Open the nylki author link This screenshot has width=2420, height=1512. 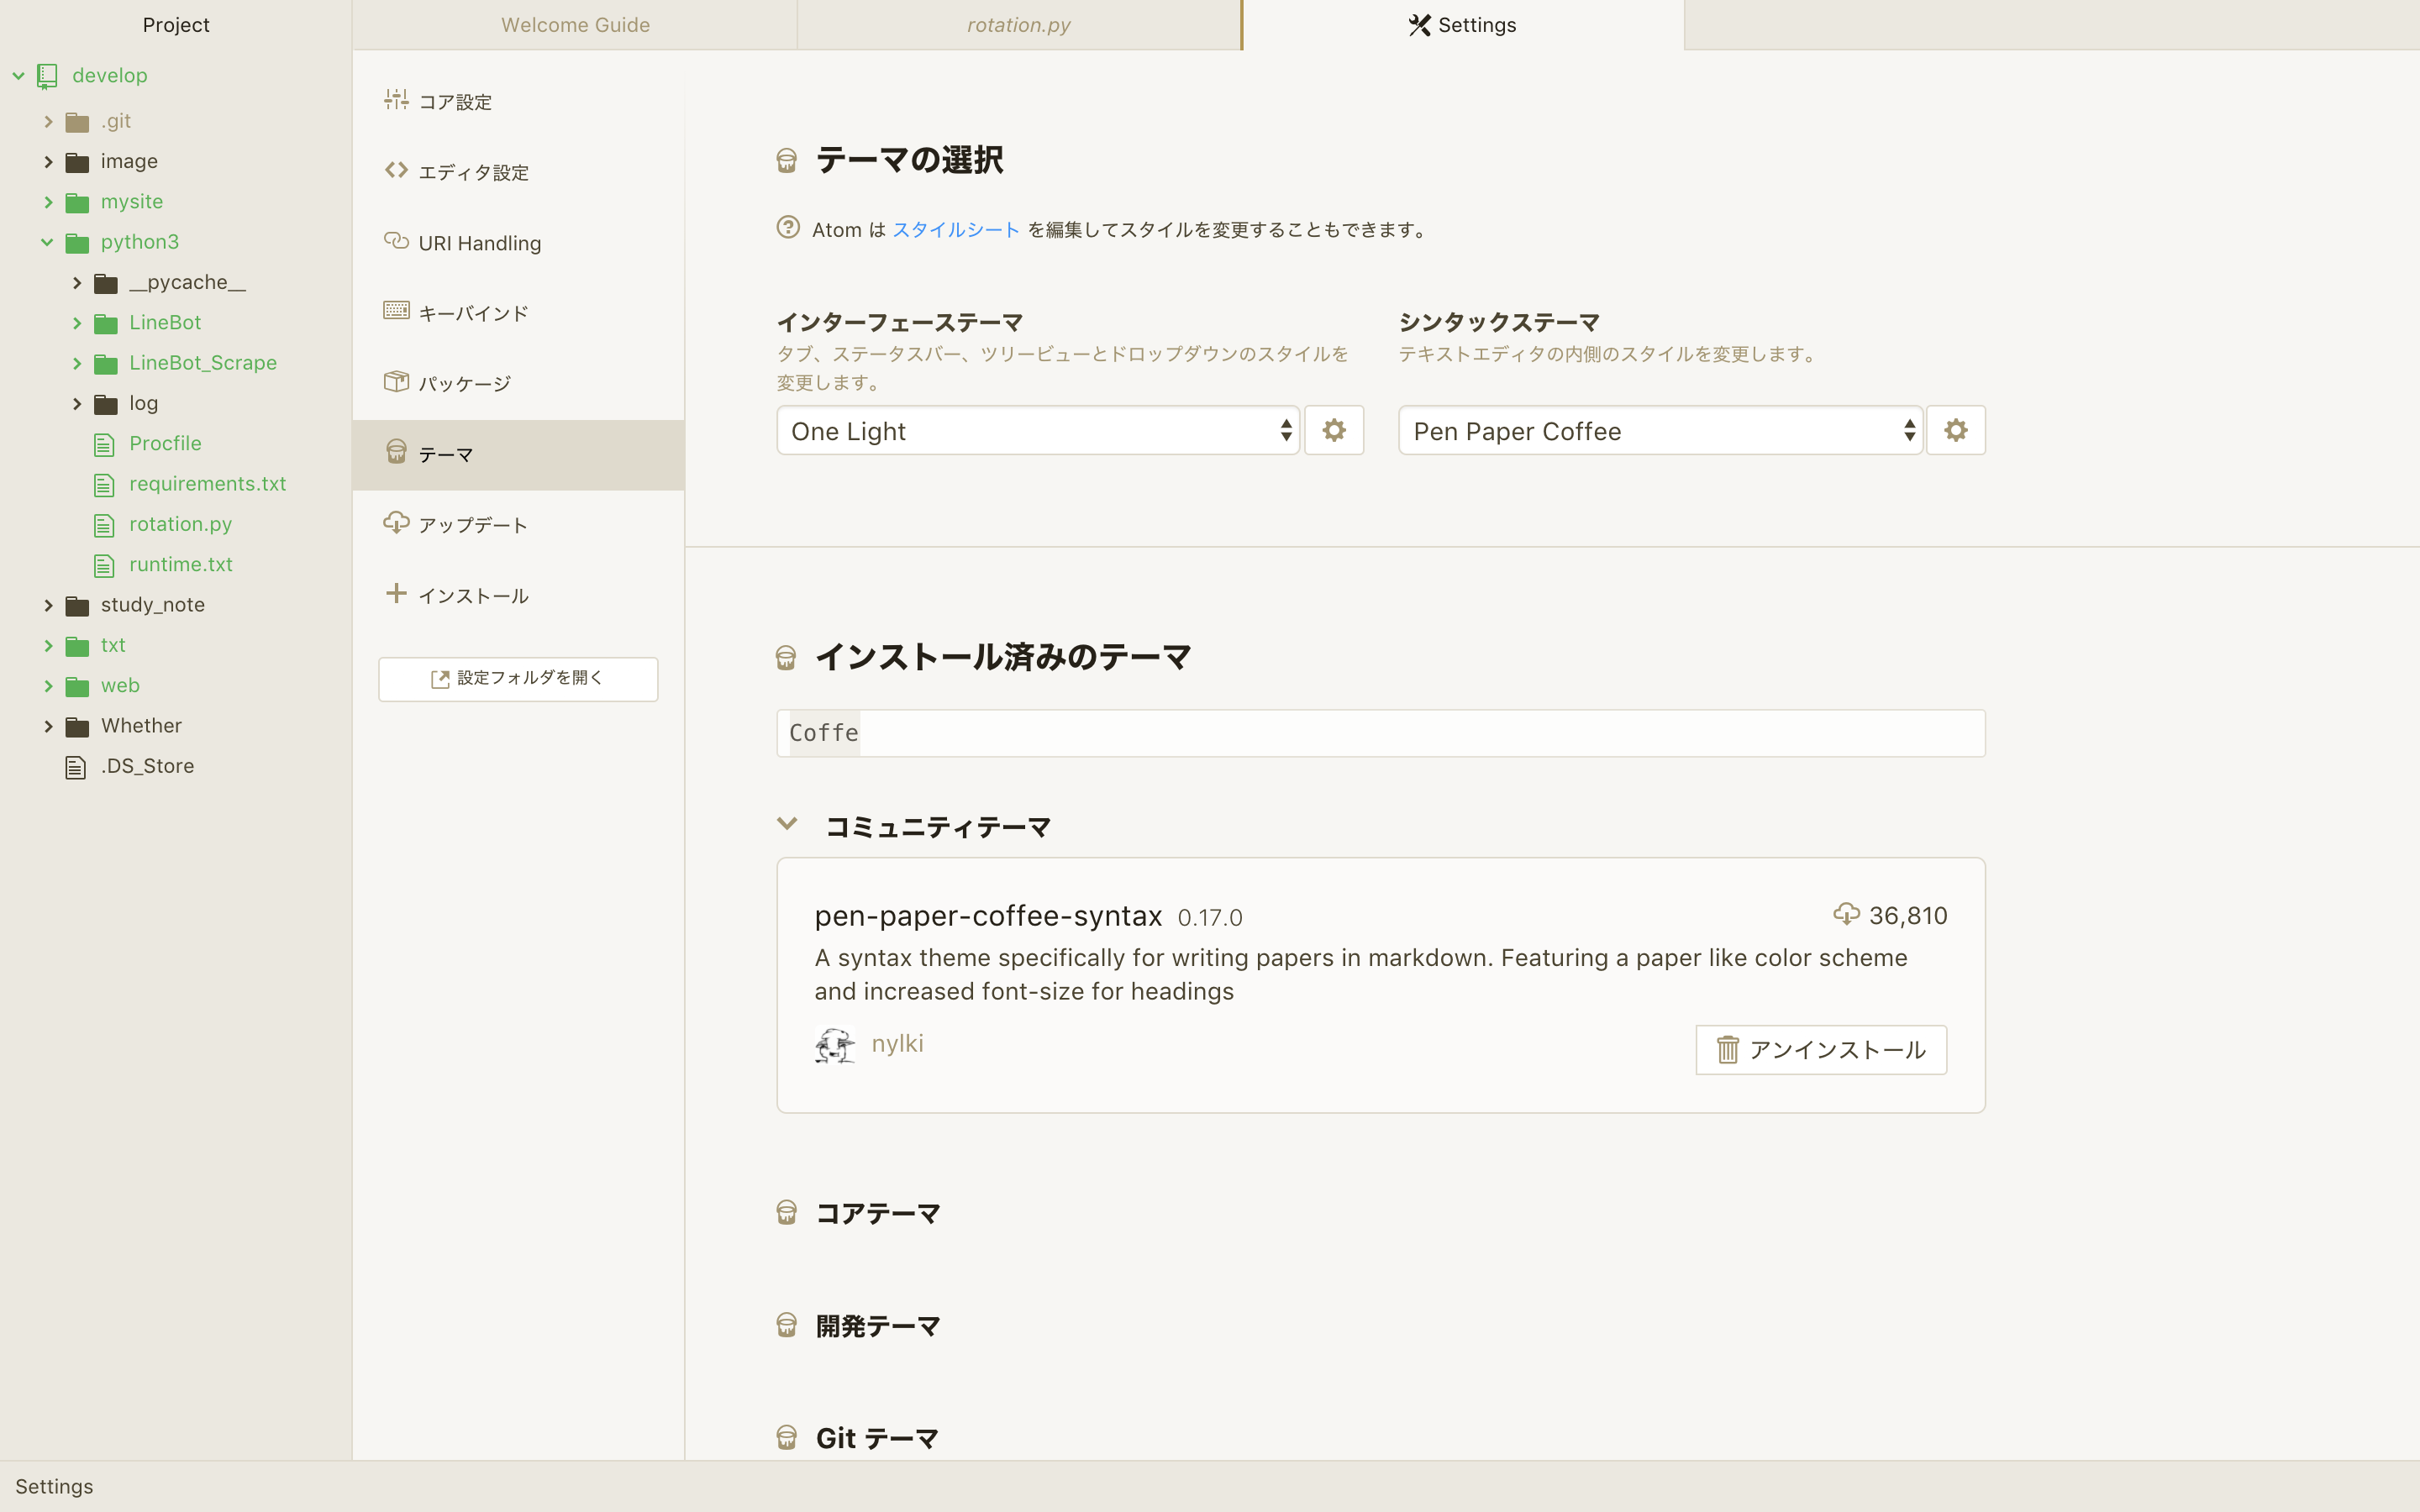click(897, 1044)
